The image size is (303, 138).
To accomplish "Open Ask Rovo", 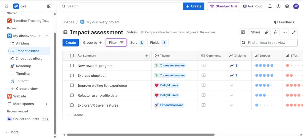I will 253,6.
